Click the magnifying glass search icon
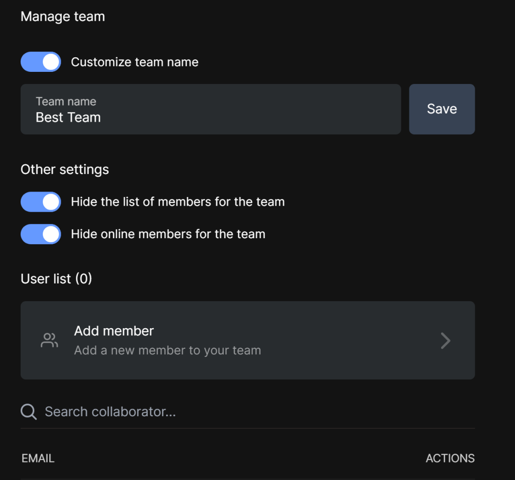This screenshot has width=515, height=480. pos(29,412)
